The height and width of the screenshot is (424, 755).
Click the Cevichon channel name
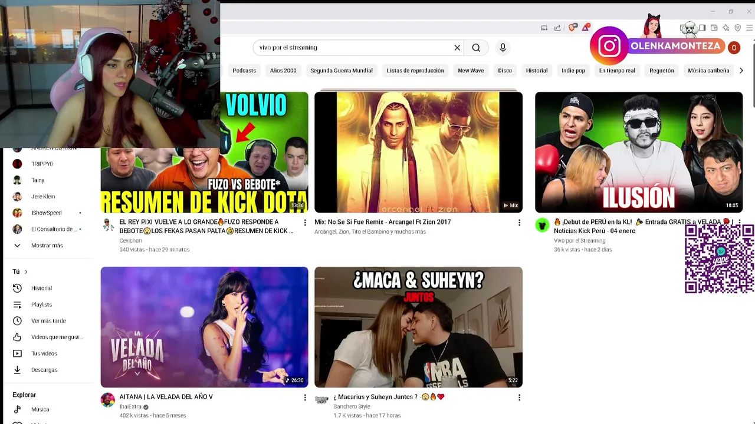130,240
